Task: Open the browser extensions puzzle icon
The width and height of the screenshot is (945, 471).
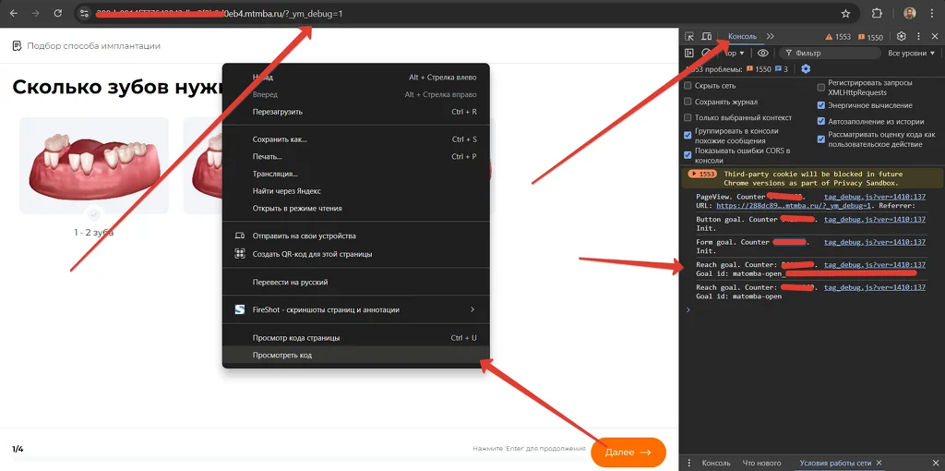Action: pyautogui.click(x=878, y=13)
